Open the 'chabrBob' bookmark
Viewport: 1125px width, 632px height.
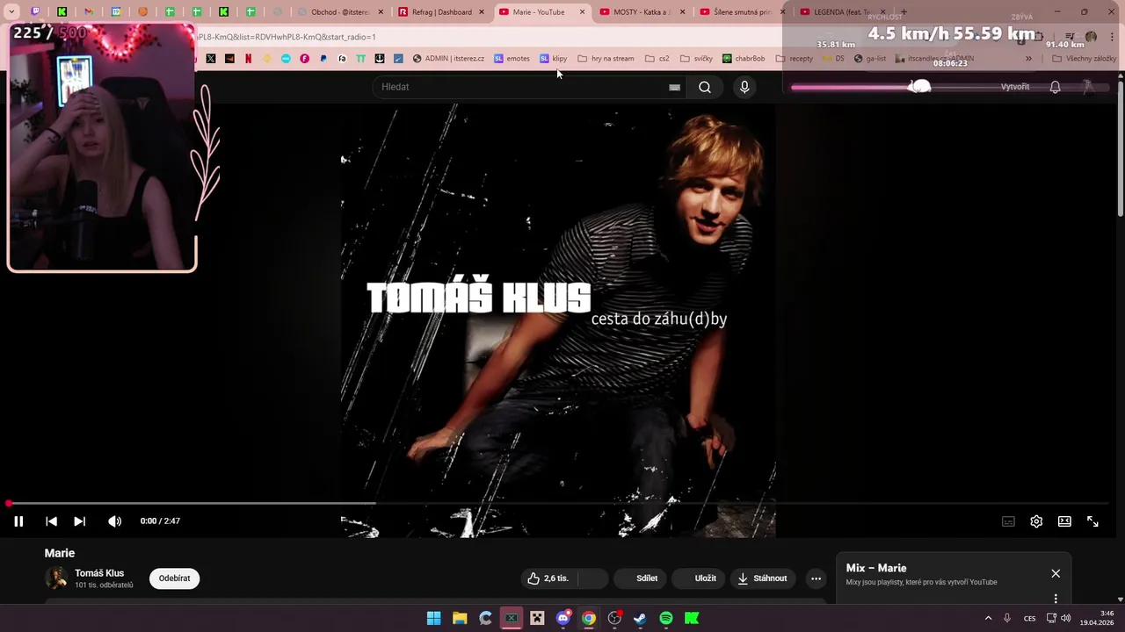[x=744, y=59]
